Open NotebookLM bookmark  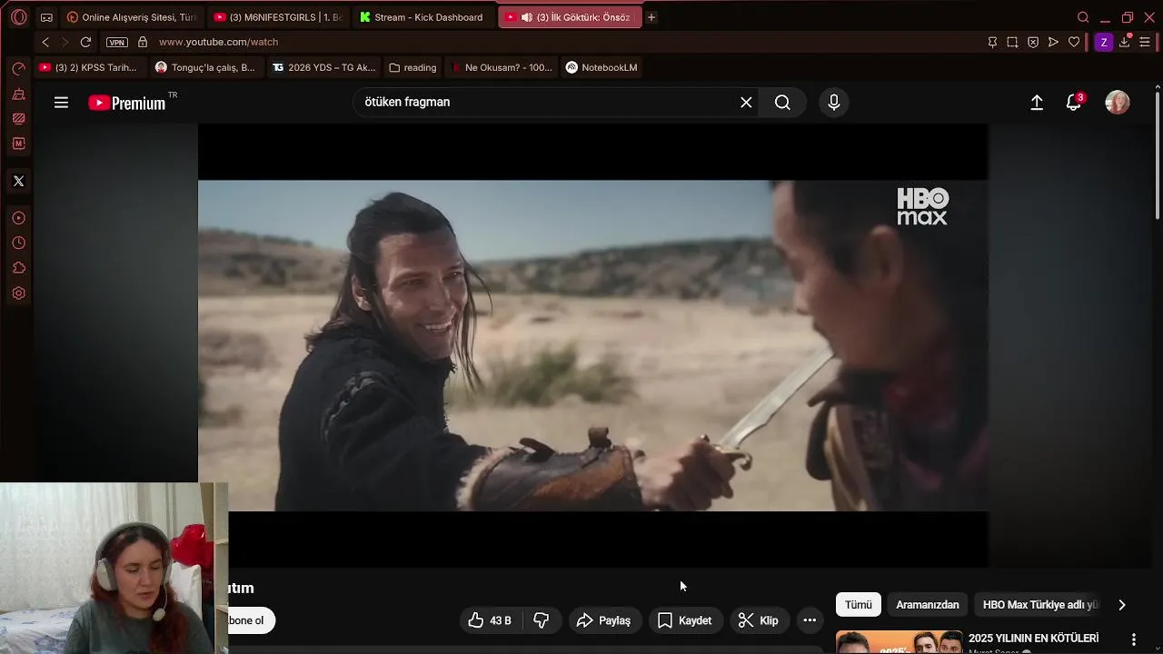tap(601, 67)
